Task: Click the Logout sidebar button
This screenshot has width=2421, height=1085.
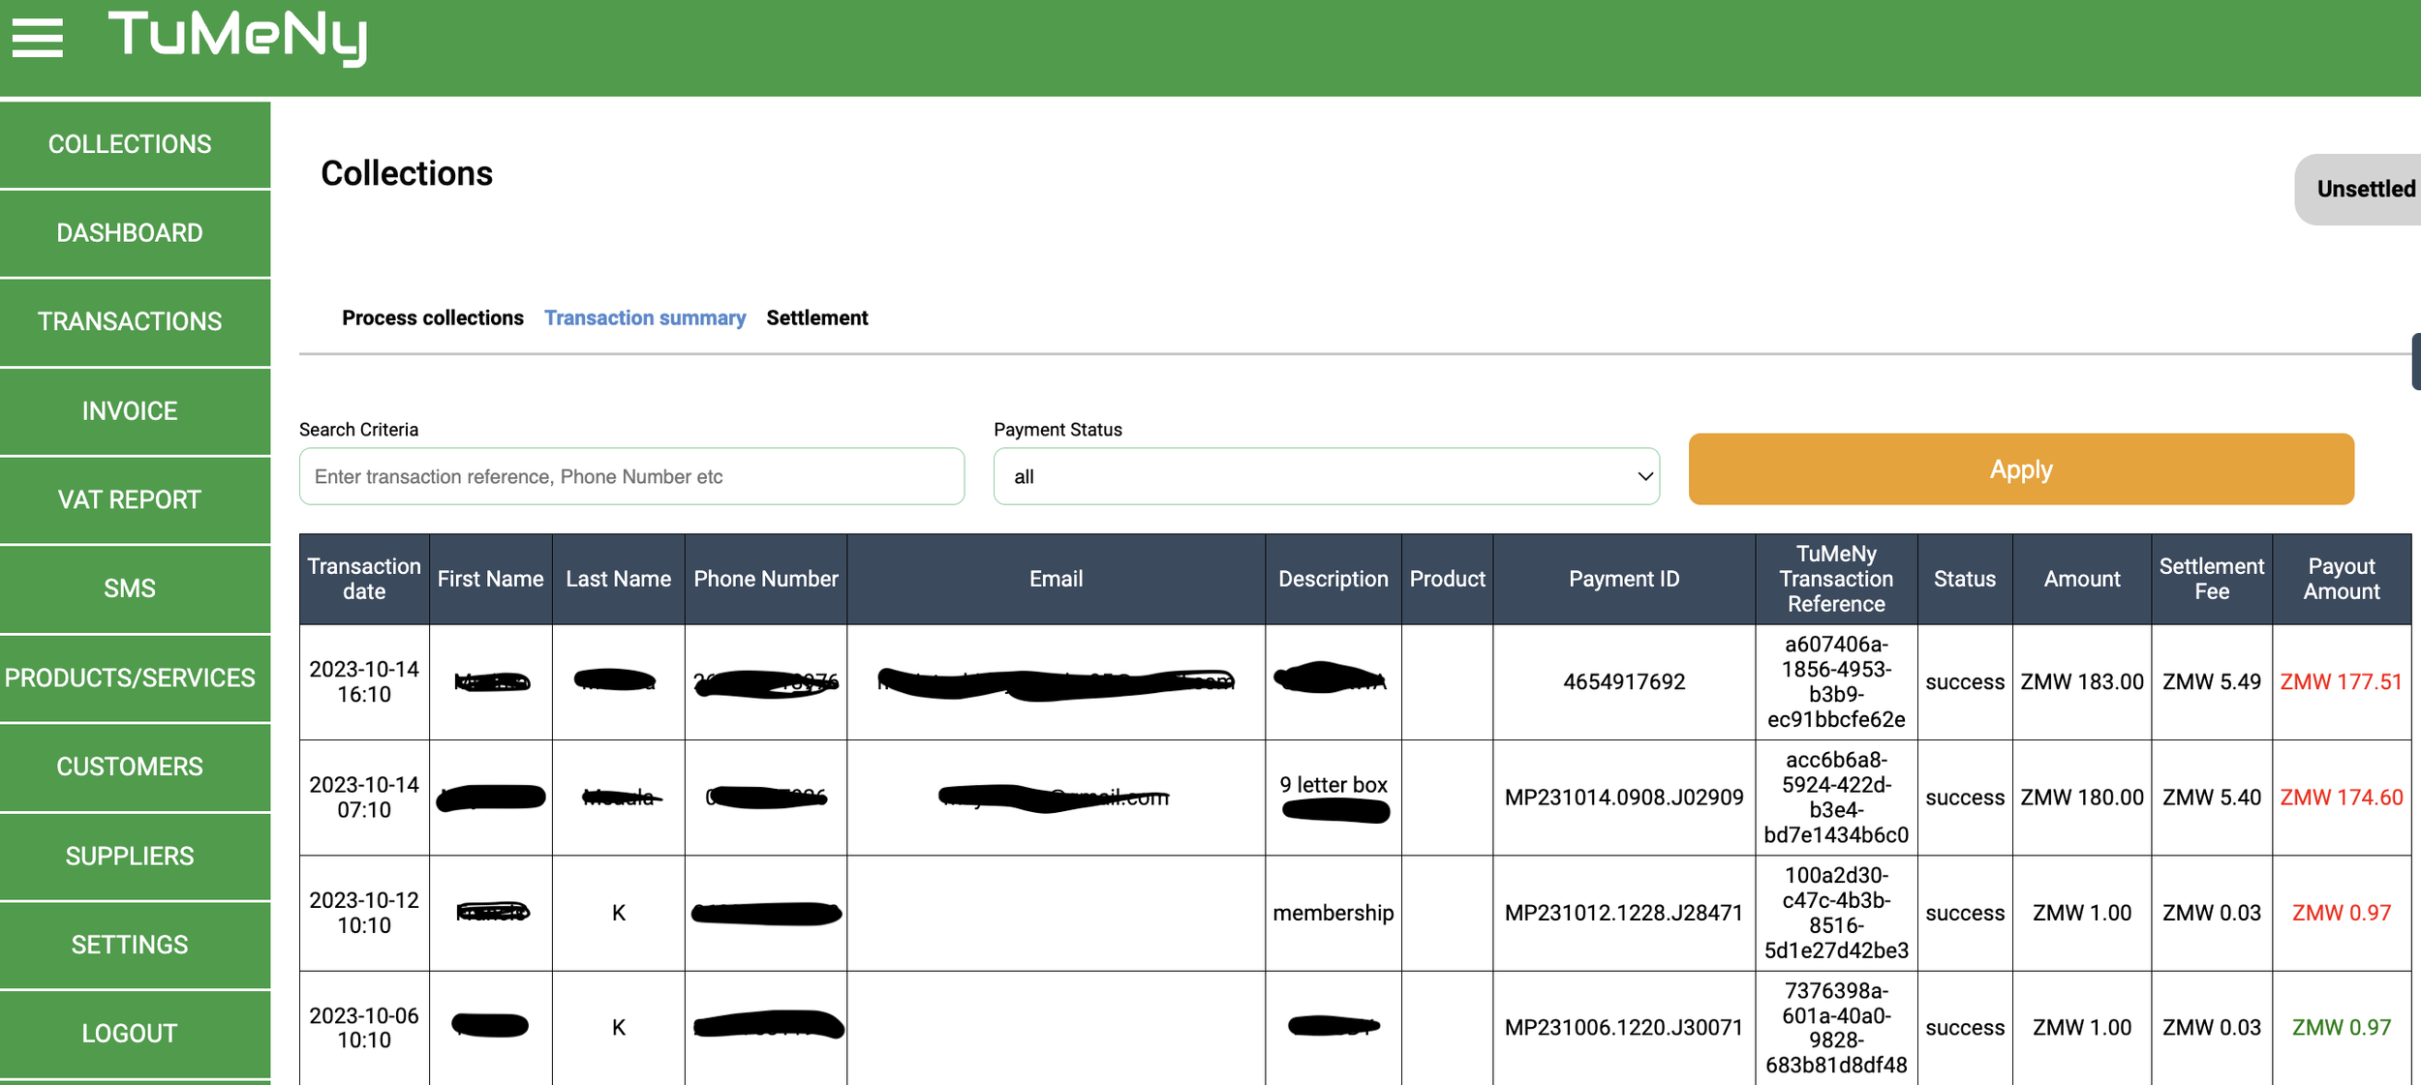Action: (x=130, y=1034)
